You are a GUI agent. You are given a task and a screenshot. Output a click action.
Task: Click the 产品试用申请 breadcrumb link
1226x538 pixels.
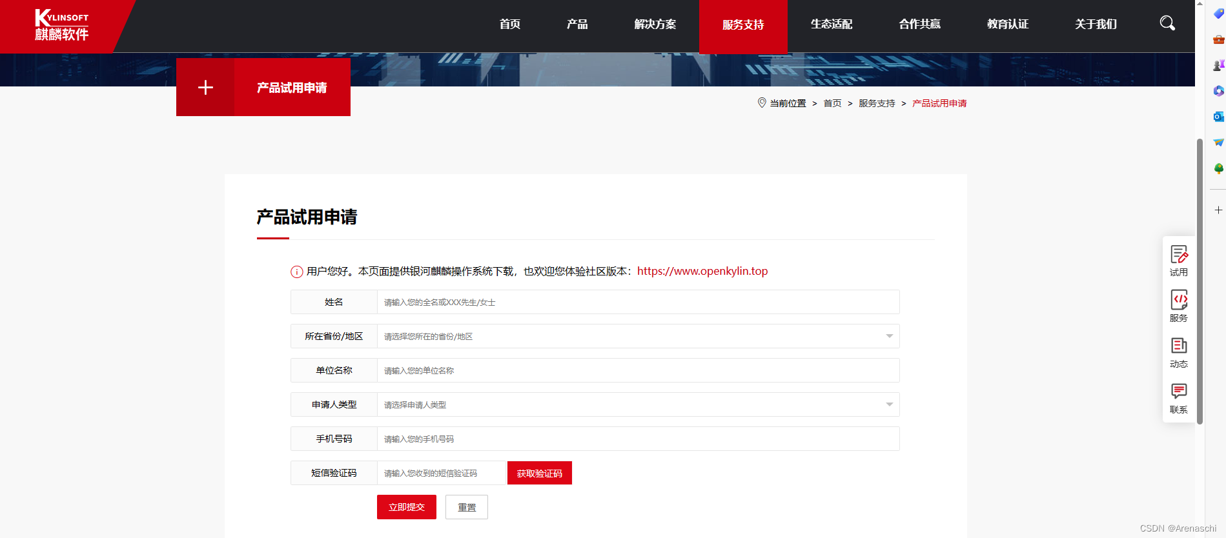939,103
